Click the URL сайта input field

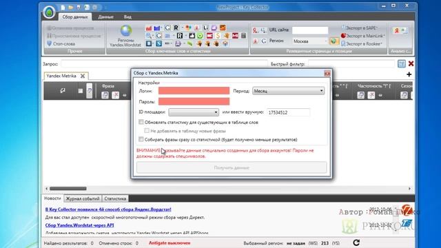[310, 30]
